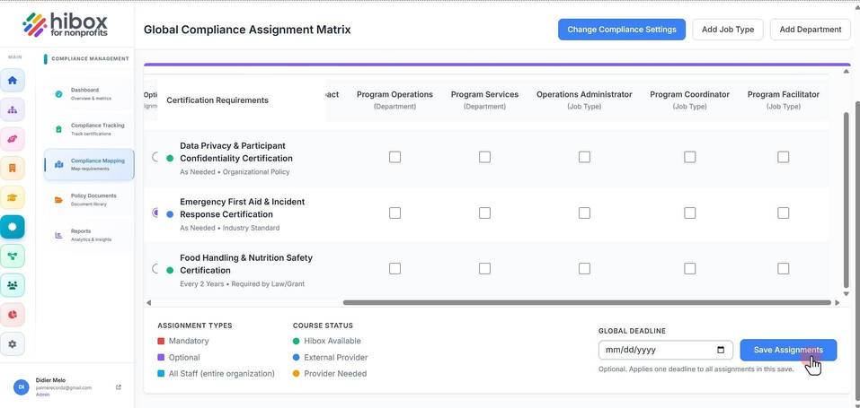Click the Dashboard teal circle icon
Screen dimensions: 860x408
point(58,93)
